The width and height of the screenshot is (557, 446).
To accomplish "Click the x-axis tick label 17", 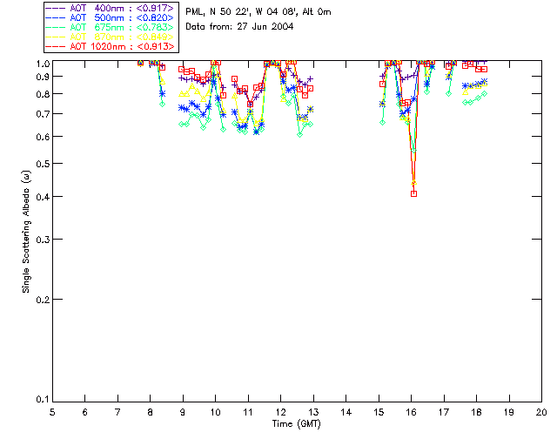I will point(444,412).
